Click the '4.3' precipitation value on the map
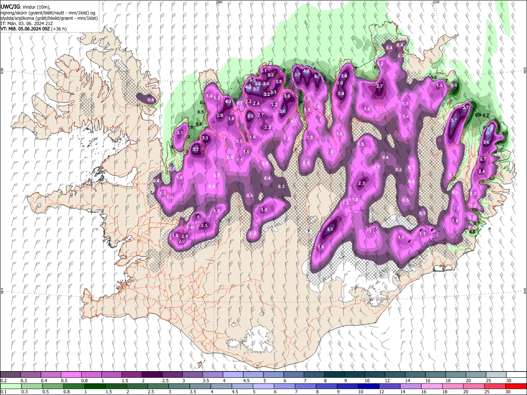This screenshot has width=527, height=395. [x=229, y=101]
